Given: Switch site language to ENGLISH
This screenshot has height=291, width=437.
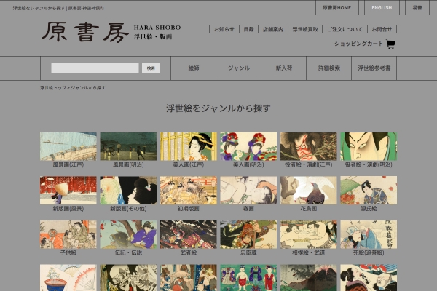Looking at the screenshot, I should pos(382,8).
